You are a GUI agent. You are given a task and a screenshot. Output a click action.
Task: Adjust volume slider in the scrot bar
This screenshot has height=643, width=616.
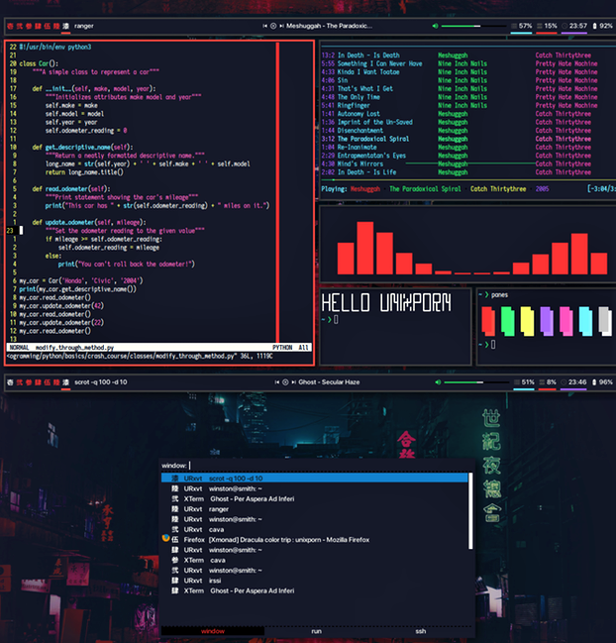click(x=476, y=382)
